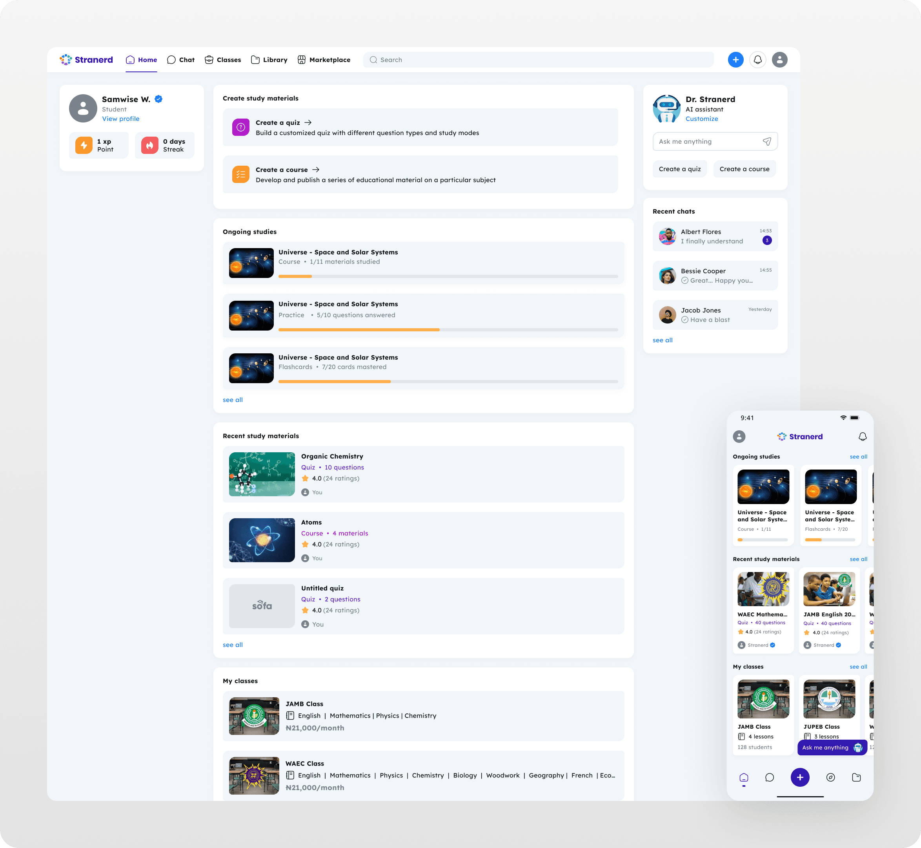Image resolution: width=921 pixels, height=848 pixels.
Task: Open user avatar menu in navbar
Action: 779,60
